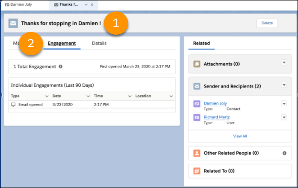298x188 pixels.
Task: Switch to the Details tab
Action: [99, 43]
